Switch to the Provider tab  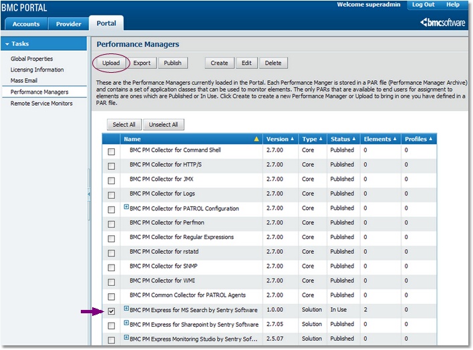pos(68,24)
